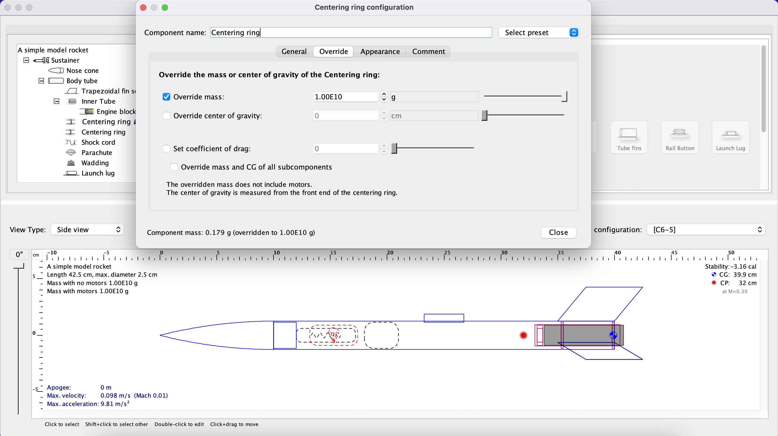Collapse the Inner Tube tree branch
The width and height of the screenshot is (778, 436).
click(x=56, y=101)
